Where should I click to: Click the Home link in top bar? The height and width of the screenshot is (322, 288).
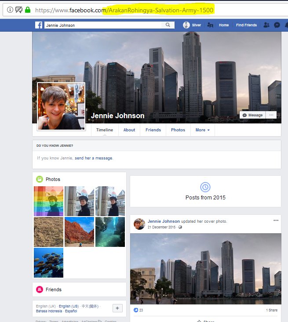tap(224, 25)
